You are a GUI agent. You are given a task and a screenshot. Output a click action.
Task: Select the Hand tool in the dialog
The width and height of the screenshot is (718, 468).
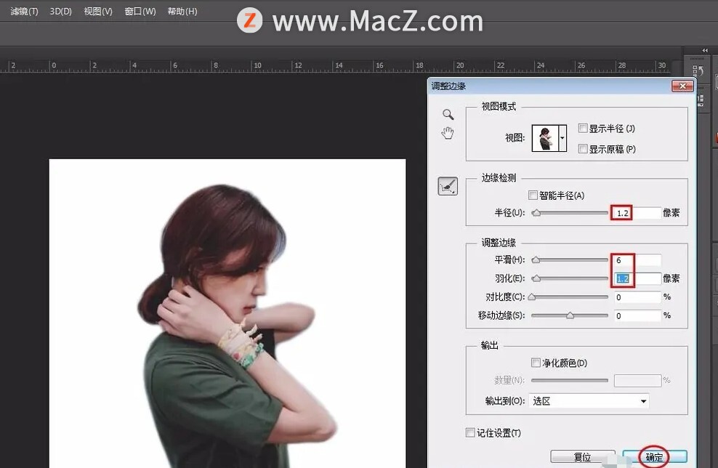click(x=448, y=132)
